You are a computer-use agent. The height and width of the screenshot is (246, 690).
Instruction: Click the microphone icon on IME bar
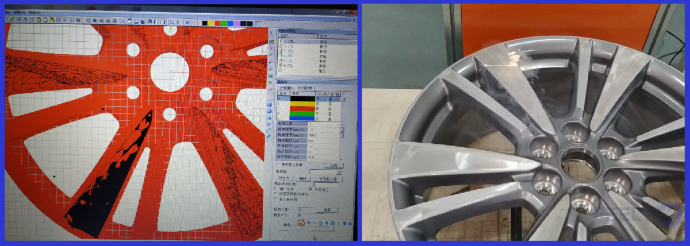point(326,222)
